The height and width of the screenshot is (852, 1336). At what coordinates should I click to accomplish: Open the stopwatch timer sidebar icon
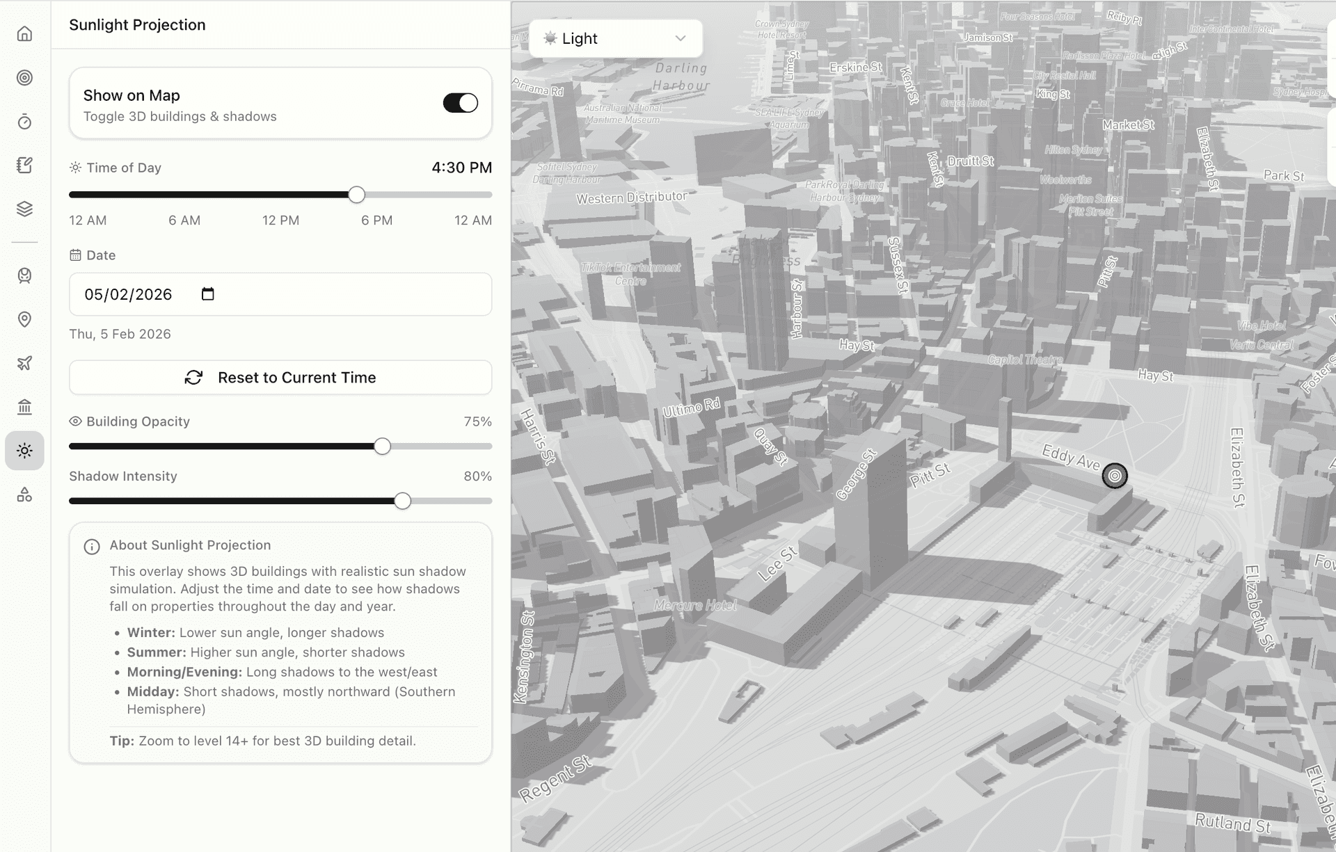[x=24, y=122]
